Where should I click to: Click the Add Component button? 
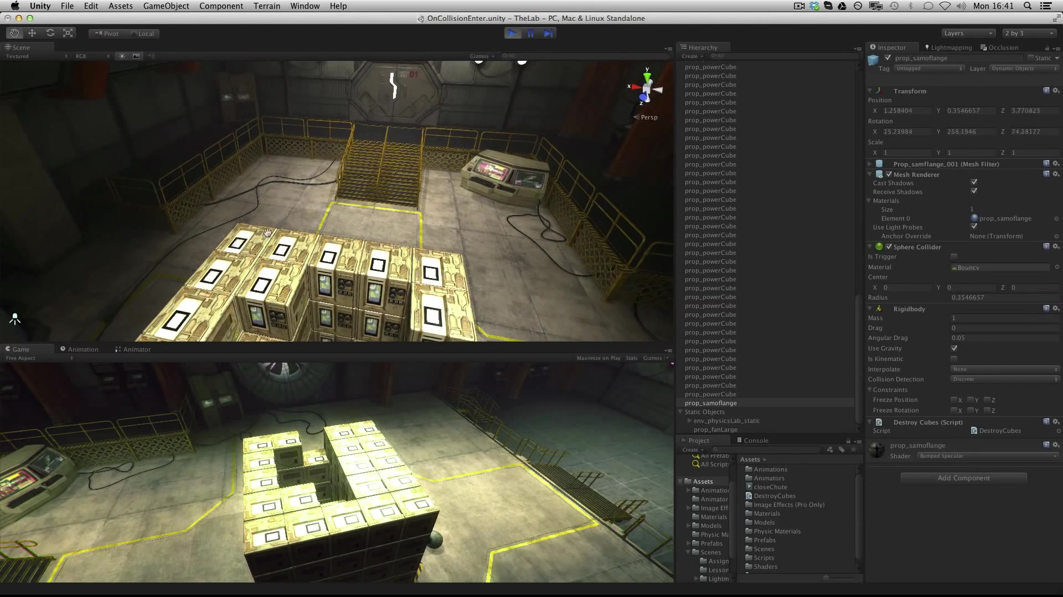(963, 478)
